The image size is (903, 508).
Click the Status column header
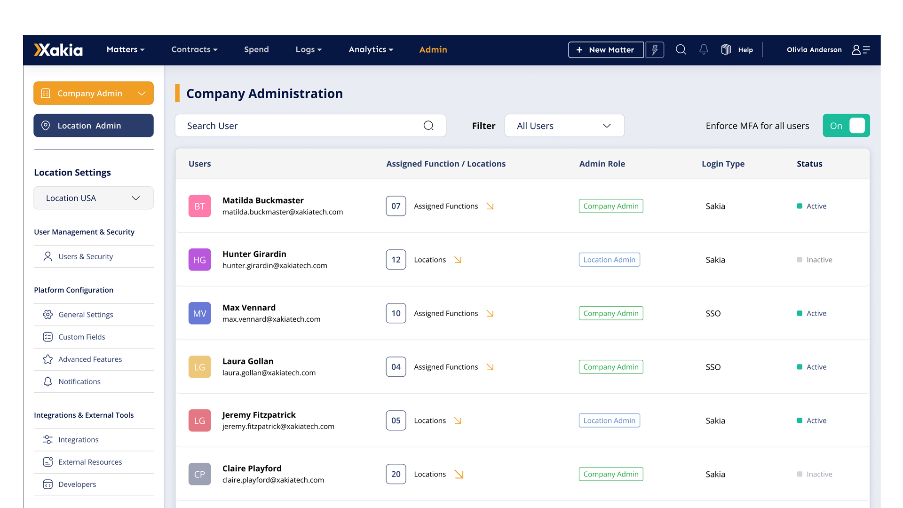pos(809,164)
